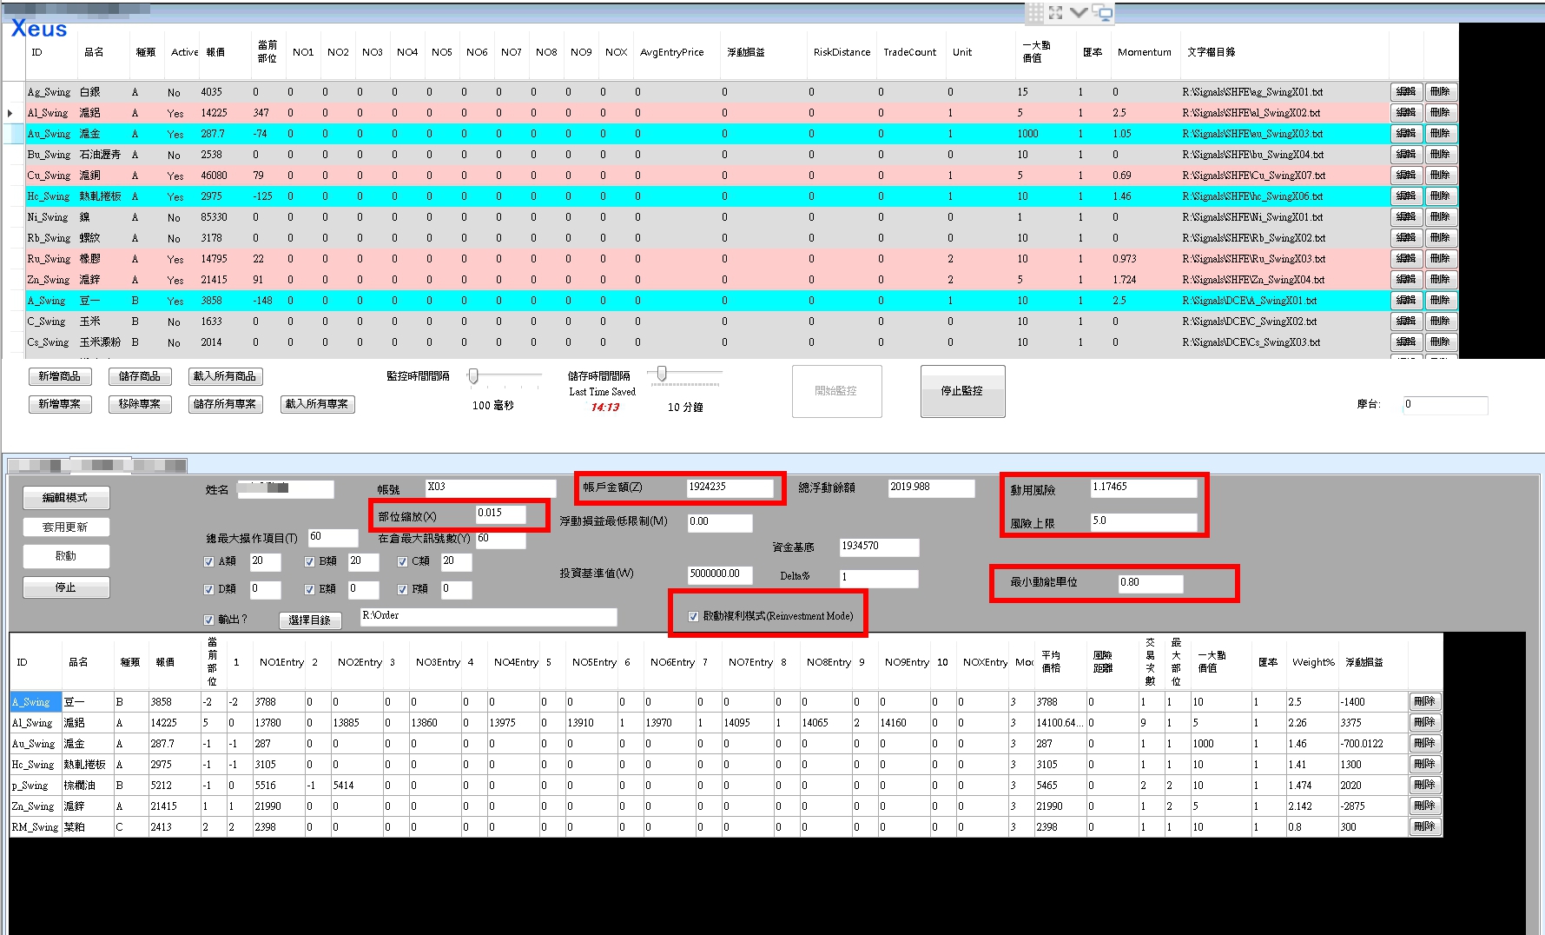Click the RiskDistance column header
Image resolution: width=1545 pixels, height=935 pixels.
(x=842, y=52)
